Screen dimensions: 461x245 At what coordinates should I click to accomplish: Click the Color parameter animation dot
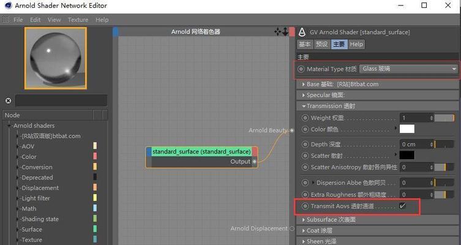pyautogui.click(x=305, y=129)
